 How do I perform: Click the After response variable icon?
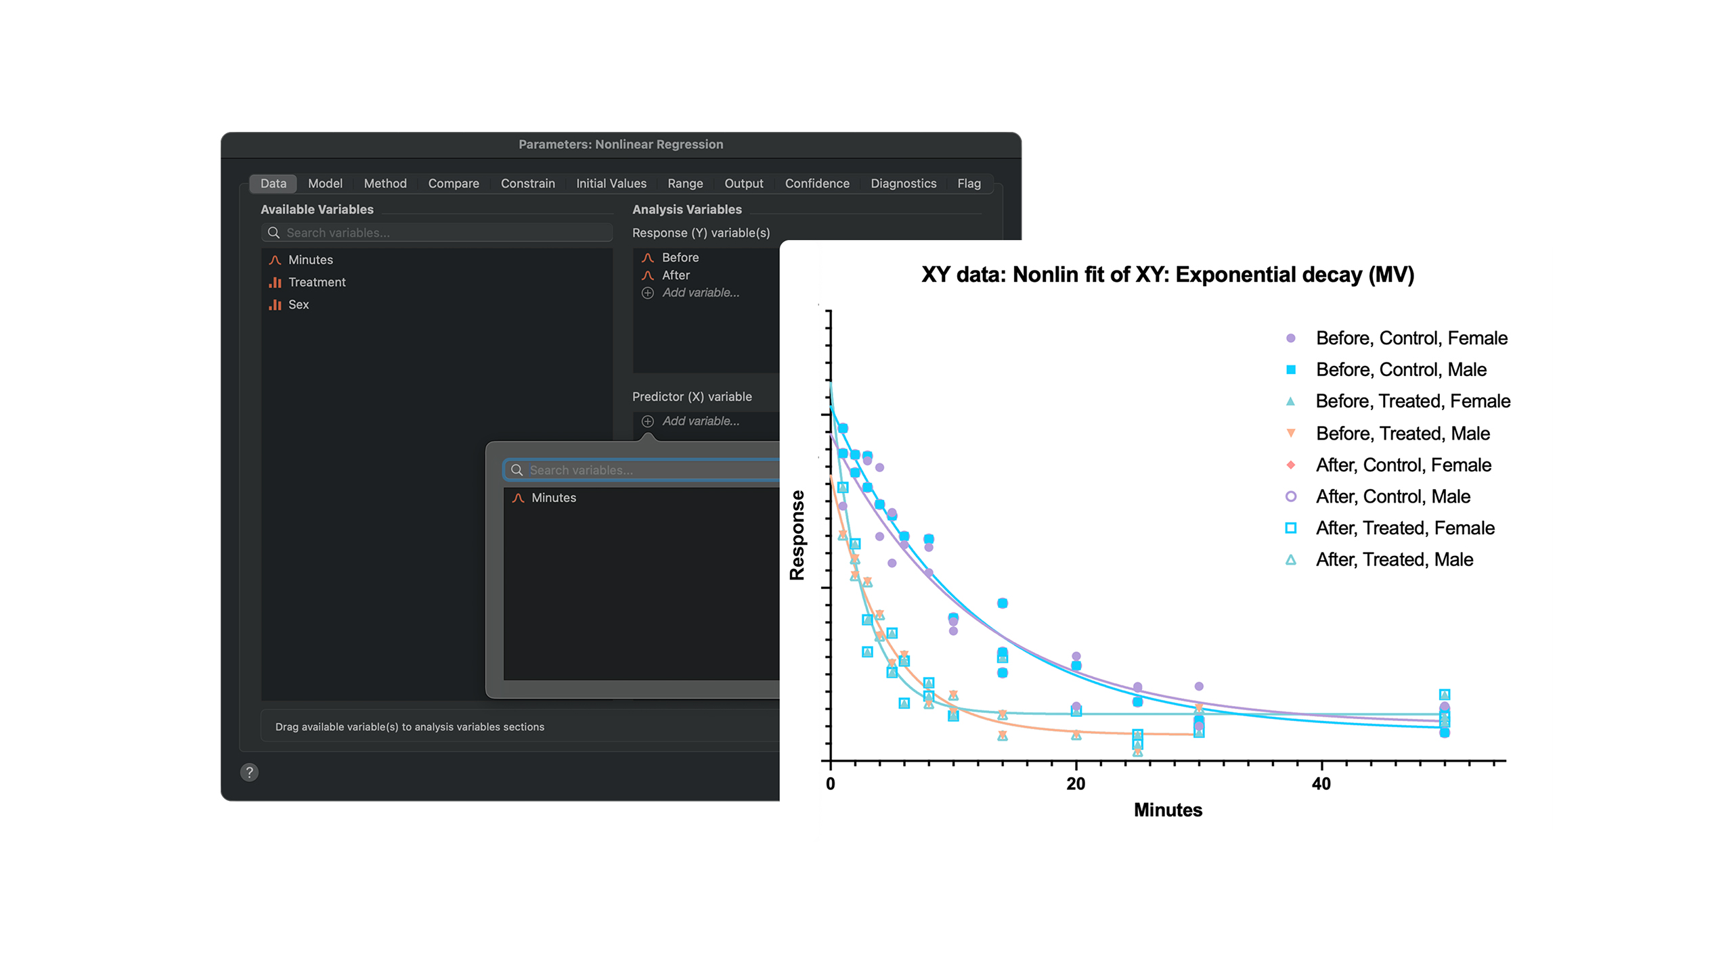[x=648, y=275]
